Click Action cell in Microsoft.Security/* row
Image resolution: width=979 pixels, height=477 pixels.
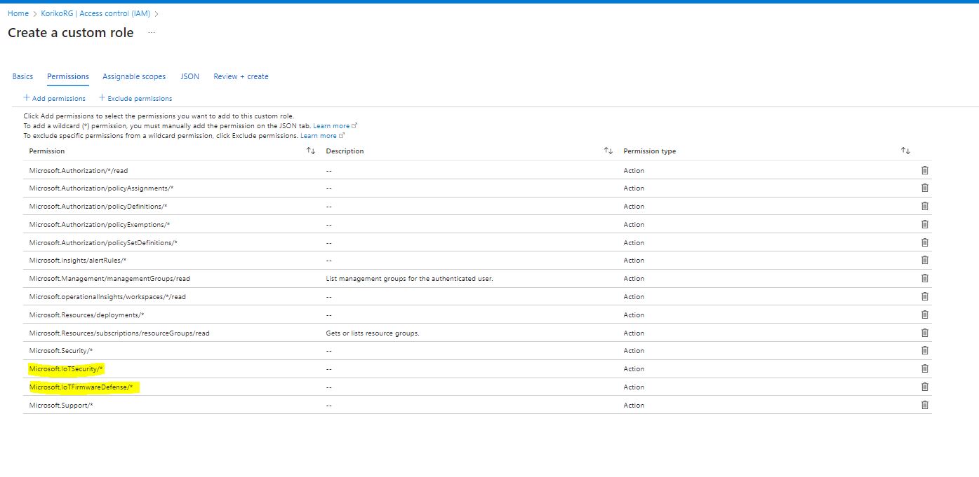coord(634,351)
